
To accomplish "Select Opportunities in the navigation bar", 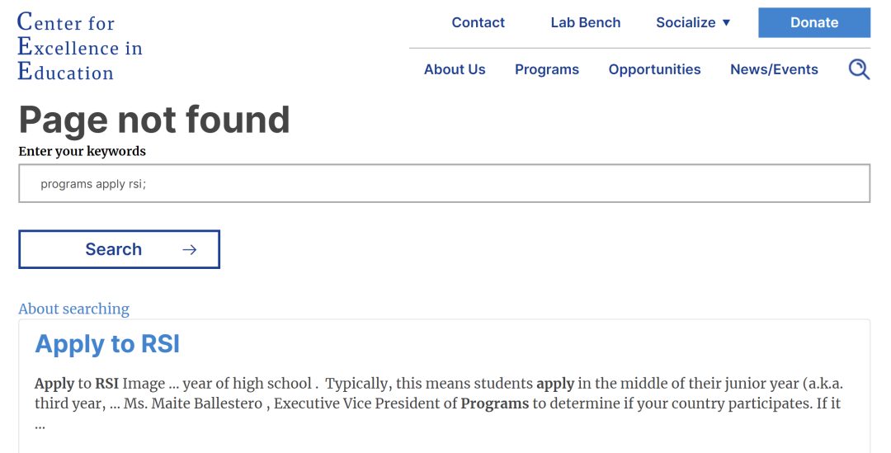I will click(654, 69).
